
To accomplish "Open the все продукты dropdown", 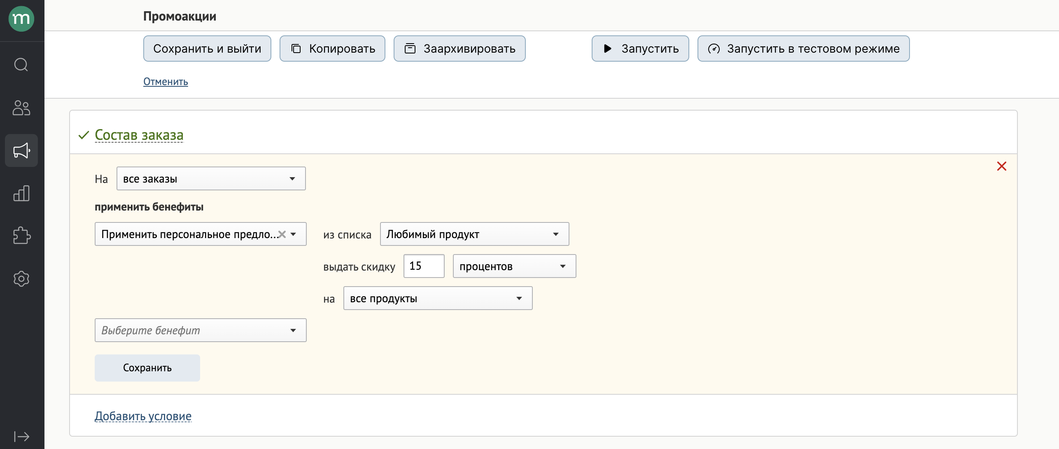I will click(438, 298).
